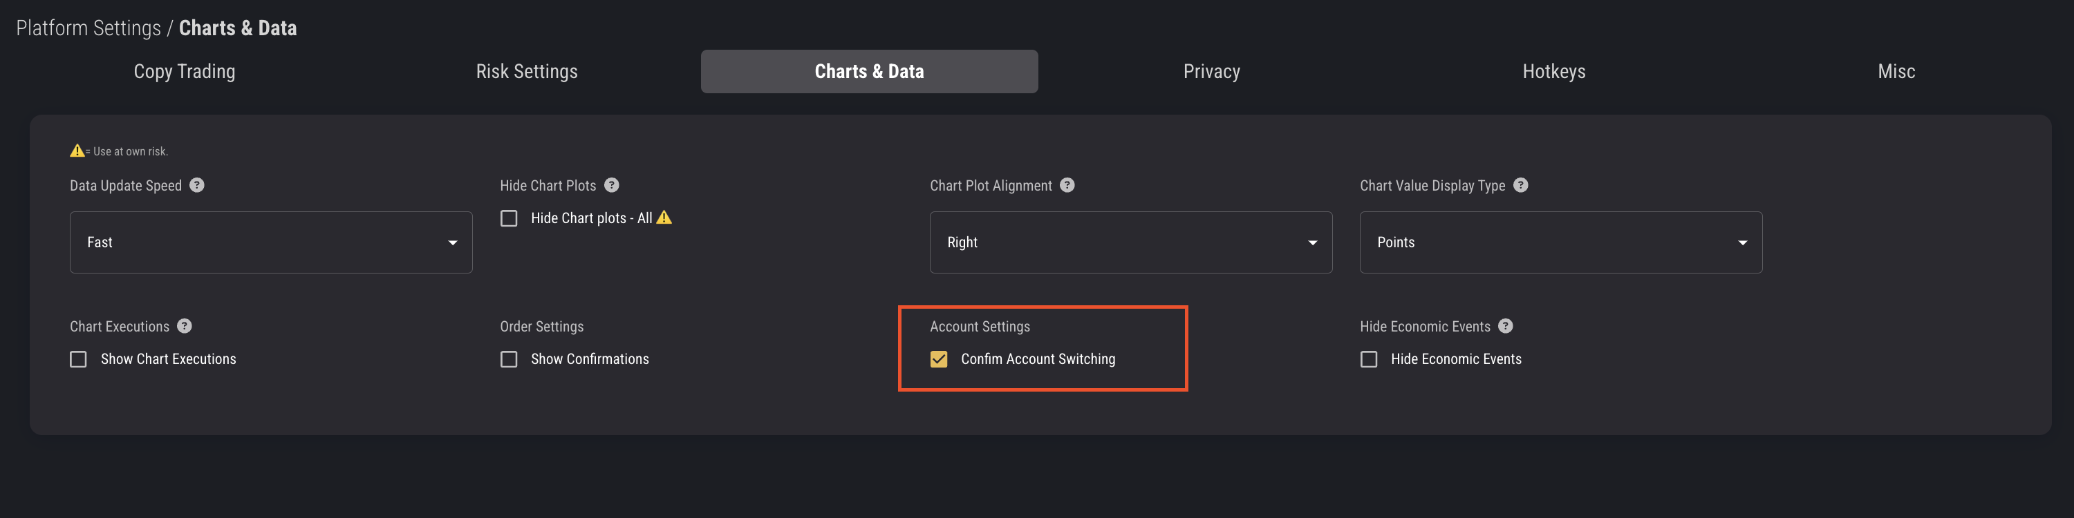Click Platform Settings breadcrumb link
Viewport: 2074px width, 518px height.
click(88, 28)
